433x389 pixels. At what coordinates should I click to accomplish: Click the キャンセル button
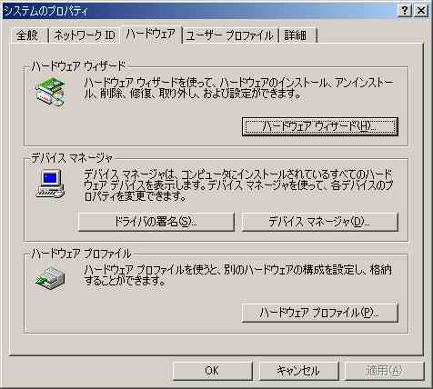point(298,370)
